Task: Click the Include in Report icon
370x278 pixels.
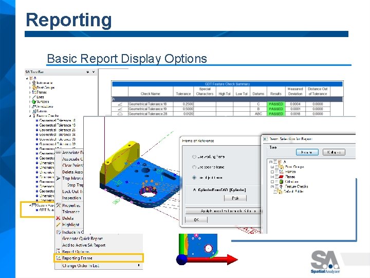Action: pos(59,232)
